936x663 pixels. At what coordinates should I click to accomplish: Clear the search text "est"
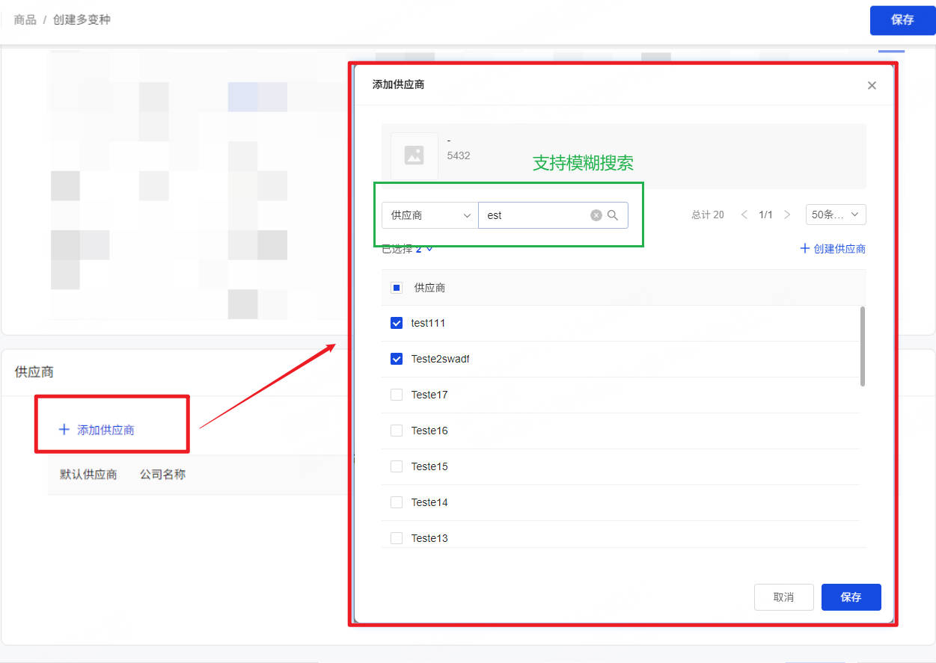coord(596,215)
